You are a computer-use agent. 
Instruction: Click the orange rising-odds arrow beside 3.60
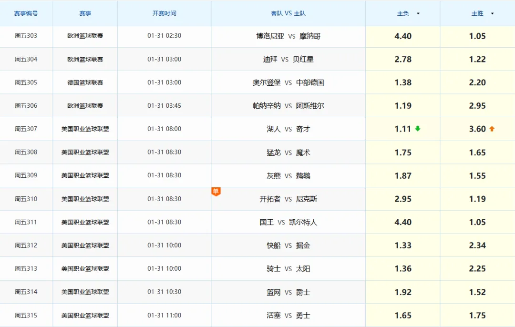(492, 129)
